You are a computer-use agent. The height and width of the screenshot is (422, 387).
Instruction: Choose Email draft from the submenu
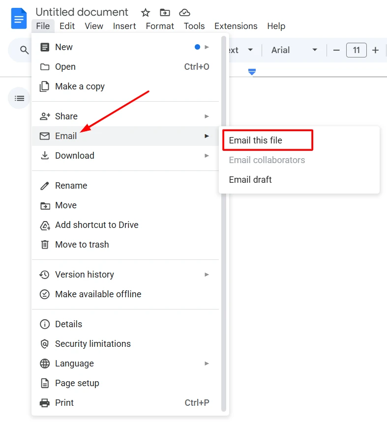[250, 179]
